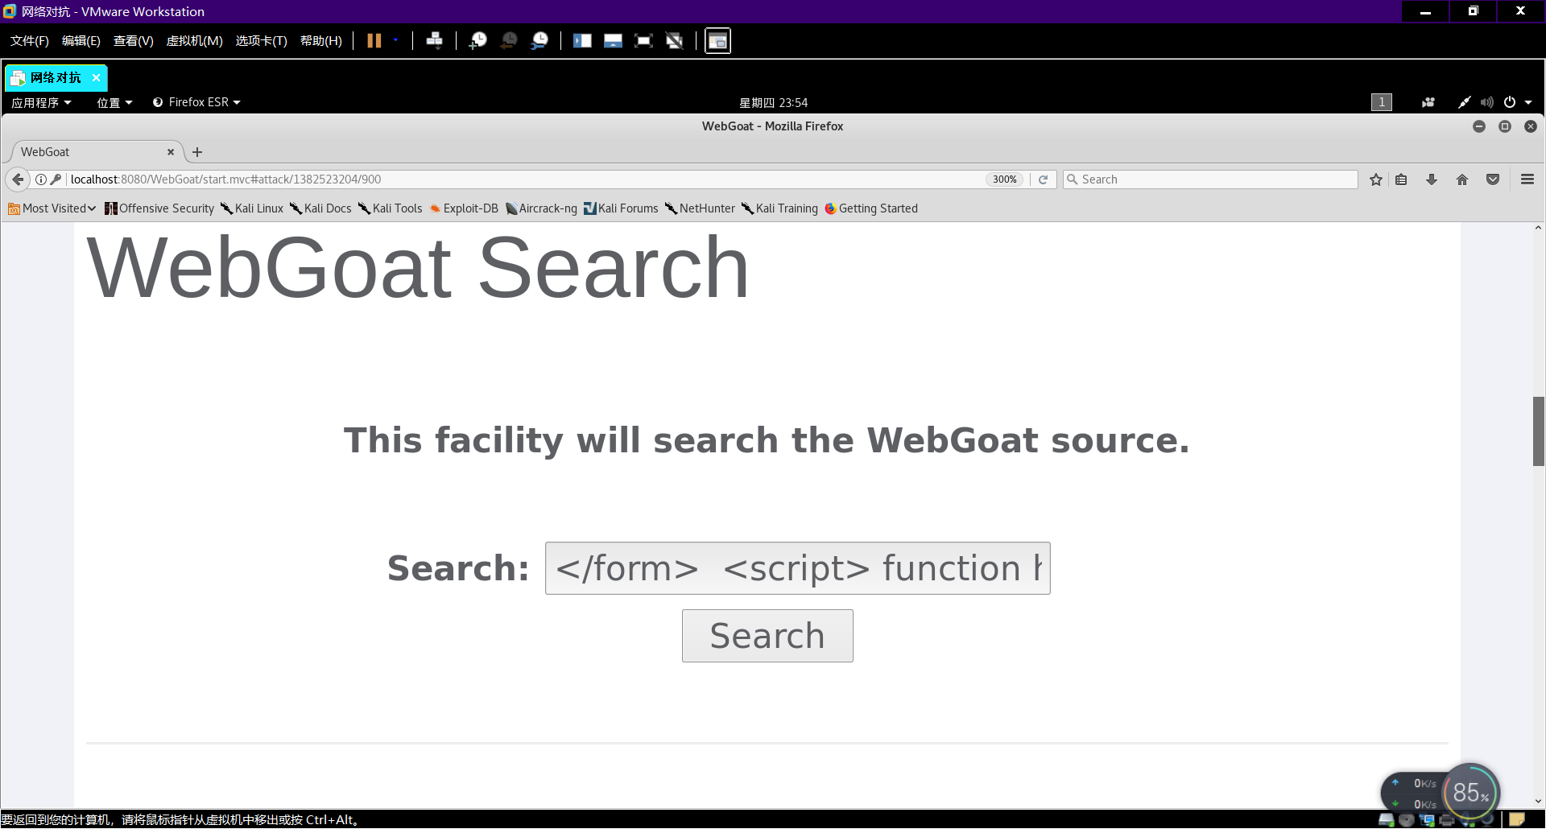Switch workspace indicator 1

pyautogui.click(x=1382, y=102)
